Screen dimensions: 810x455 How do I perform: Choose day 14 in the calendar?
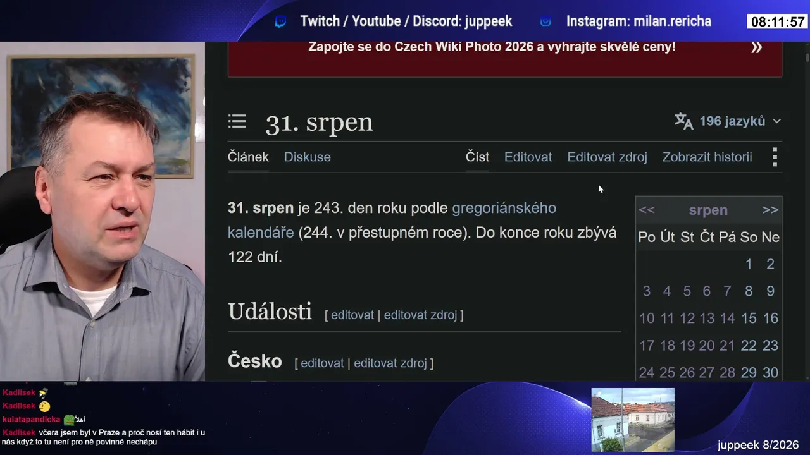727,318
